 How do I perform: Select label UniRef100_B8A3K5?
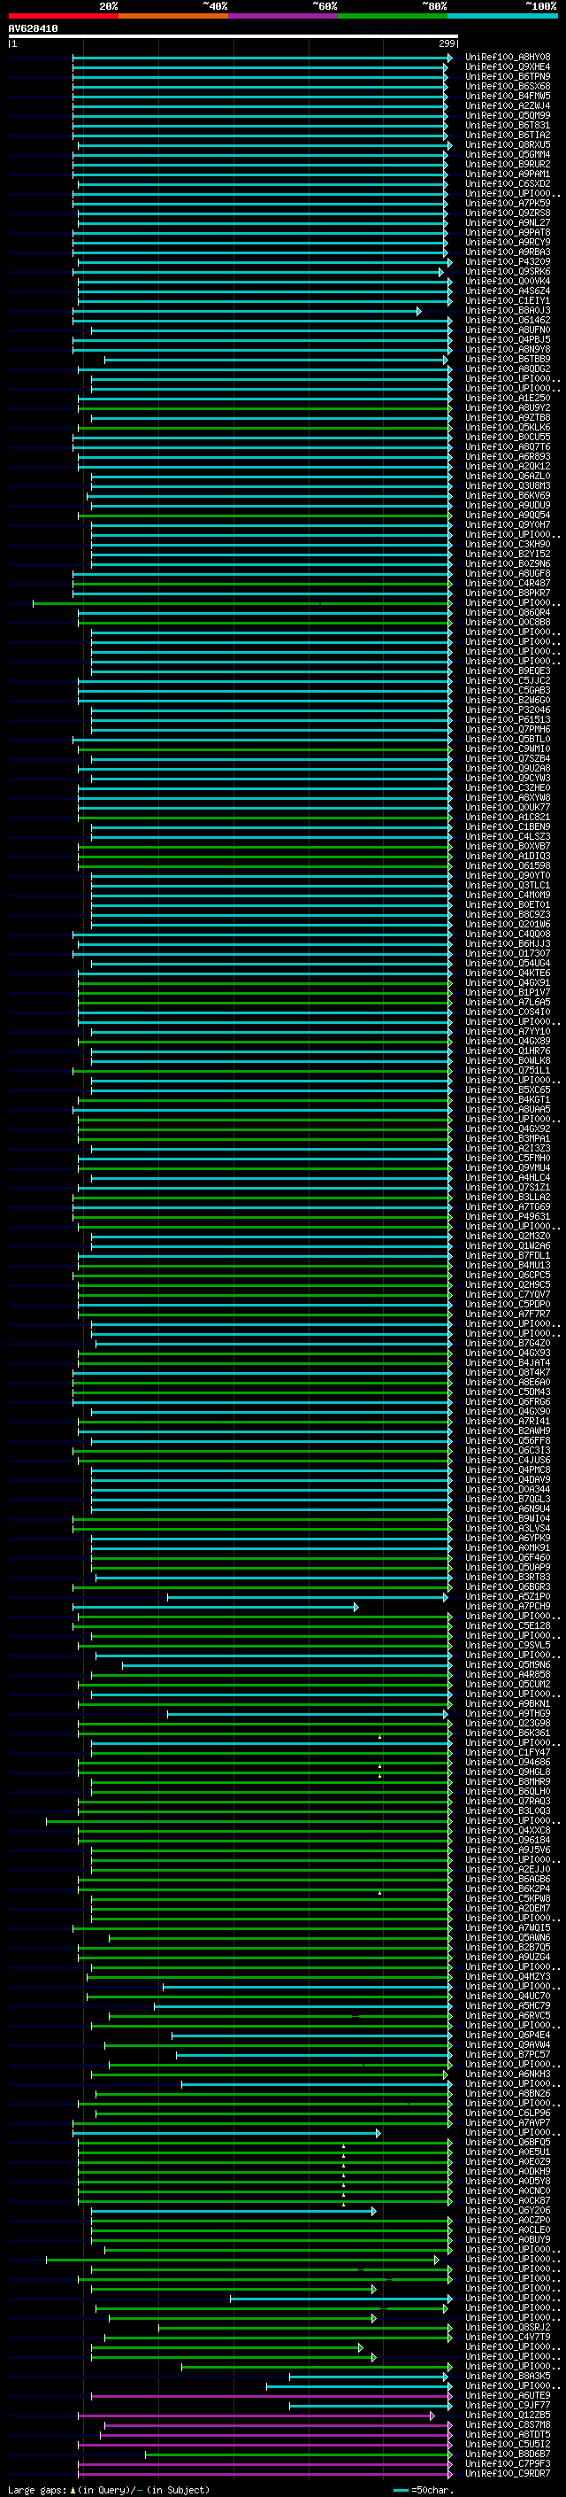(508, 2377)
